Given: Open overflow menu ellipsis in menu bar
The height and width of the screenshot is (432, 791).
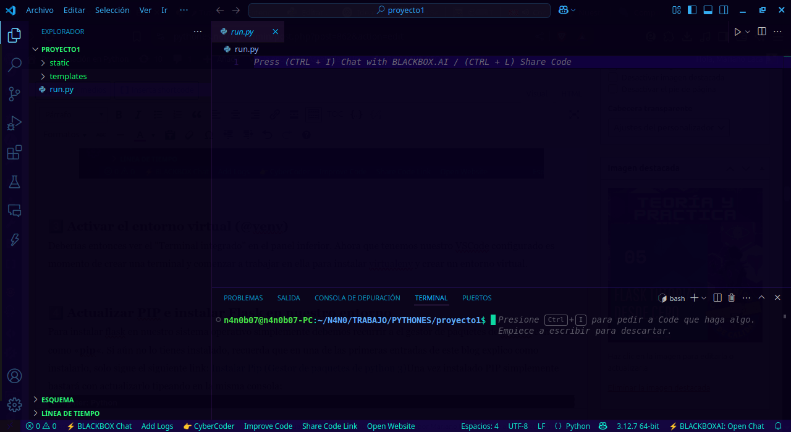Looking at the screenshot, I should [x=184, y=11].
